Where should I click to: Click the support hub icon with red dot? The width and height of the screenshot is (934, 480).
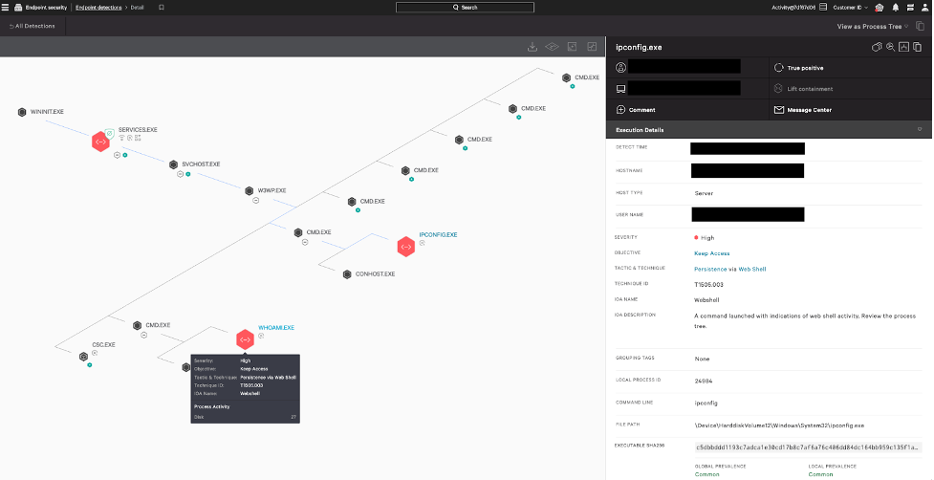click(880, 7)
